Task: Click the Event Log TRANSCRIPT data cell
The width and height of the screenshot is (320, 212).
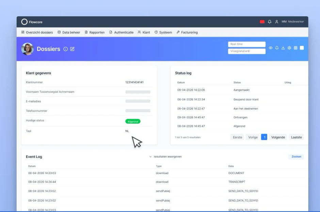Action: coord(237,182)
